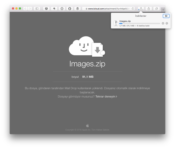The width and height of the screenshot is (176, 148).
Task: Open the 1Password extension
Action: tap(62, 9)
